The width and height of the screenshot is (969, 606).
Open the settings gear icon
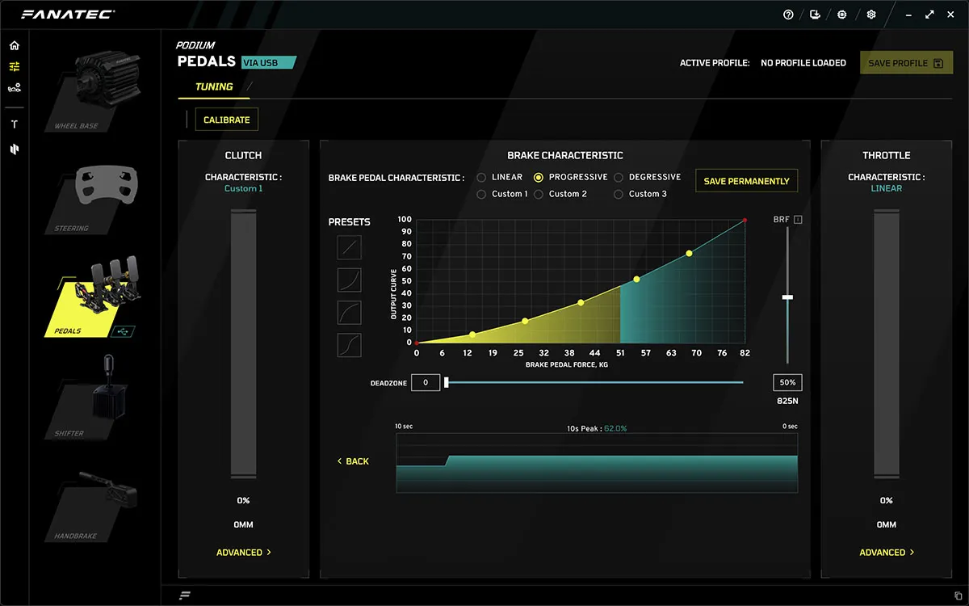(870, 15)
